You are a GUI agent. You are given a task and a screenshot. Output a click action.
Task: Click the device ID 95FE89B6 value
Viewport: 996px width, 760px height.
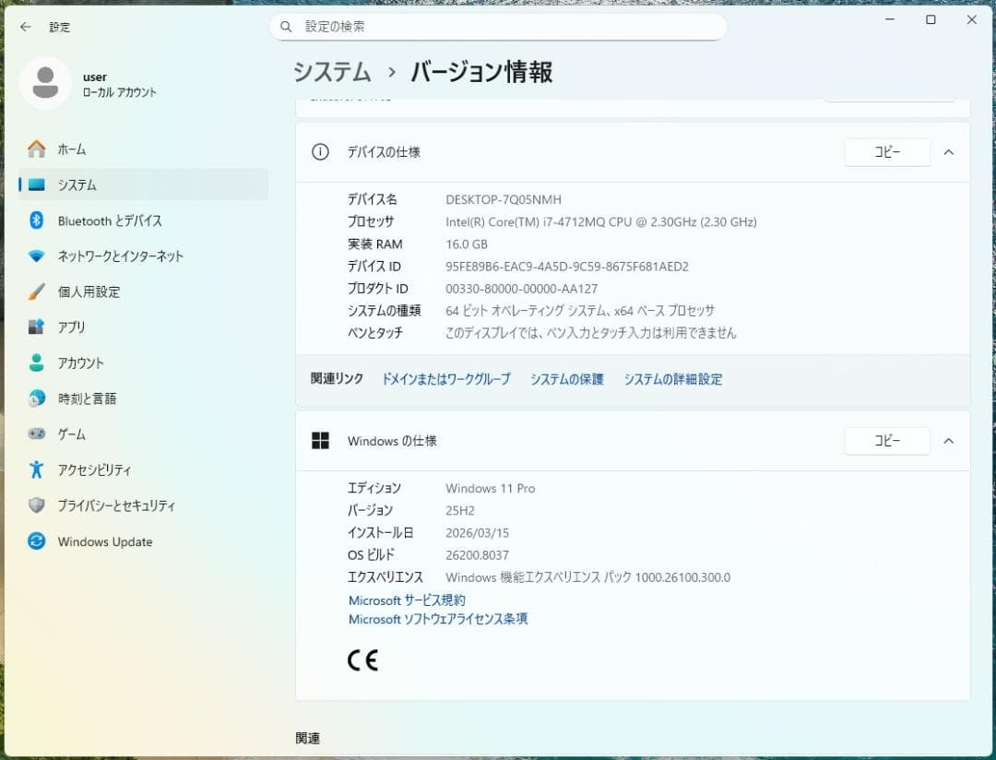[x=566, y=267]
